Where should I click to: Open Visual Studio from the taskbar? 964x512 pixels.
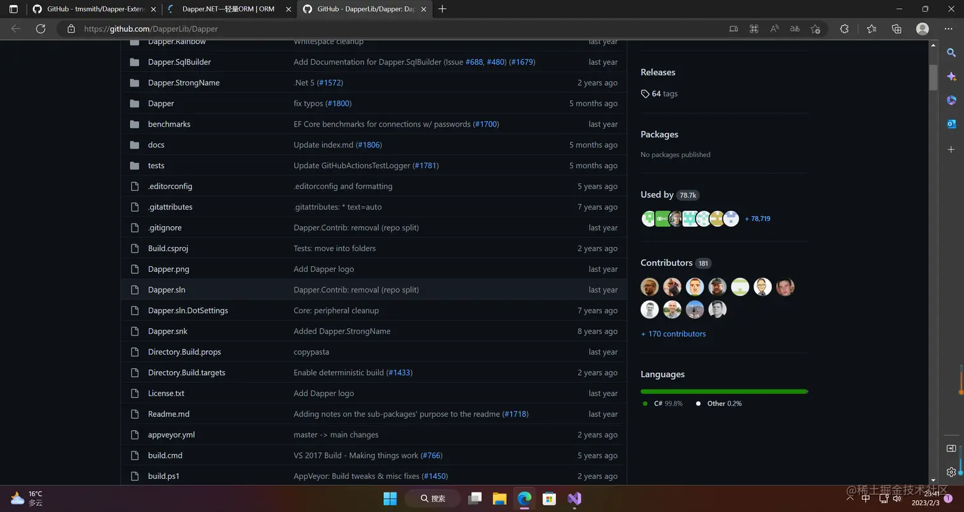pos(574,498)
